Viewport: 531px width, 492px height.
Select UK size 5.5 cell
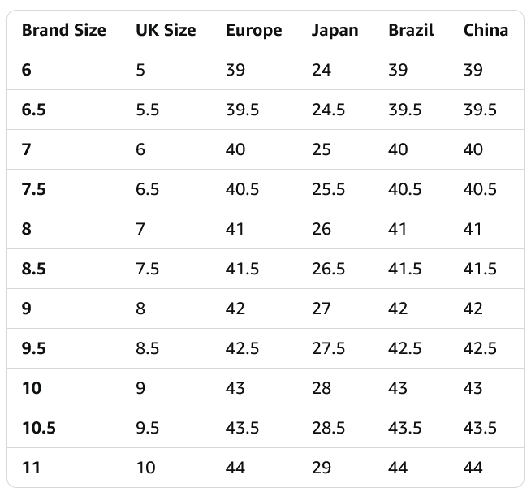pyautogui.click(x=147, y=110)
